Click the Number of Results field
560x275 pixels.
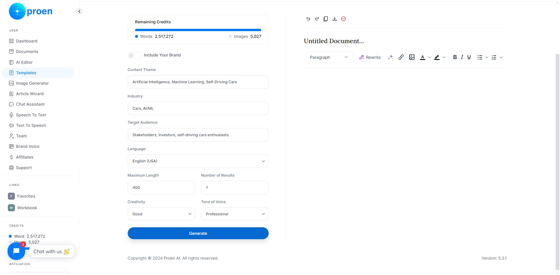pyautogui.click(x=235, y=188)
